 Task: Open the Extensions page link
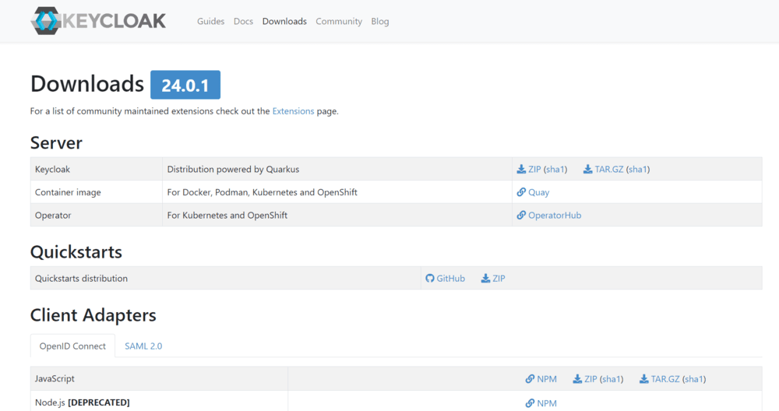click(x=293, y=111)
